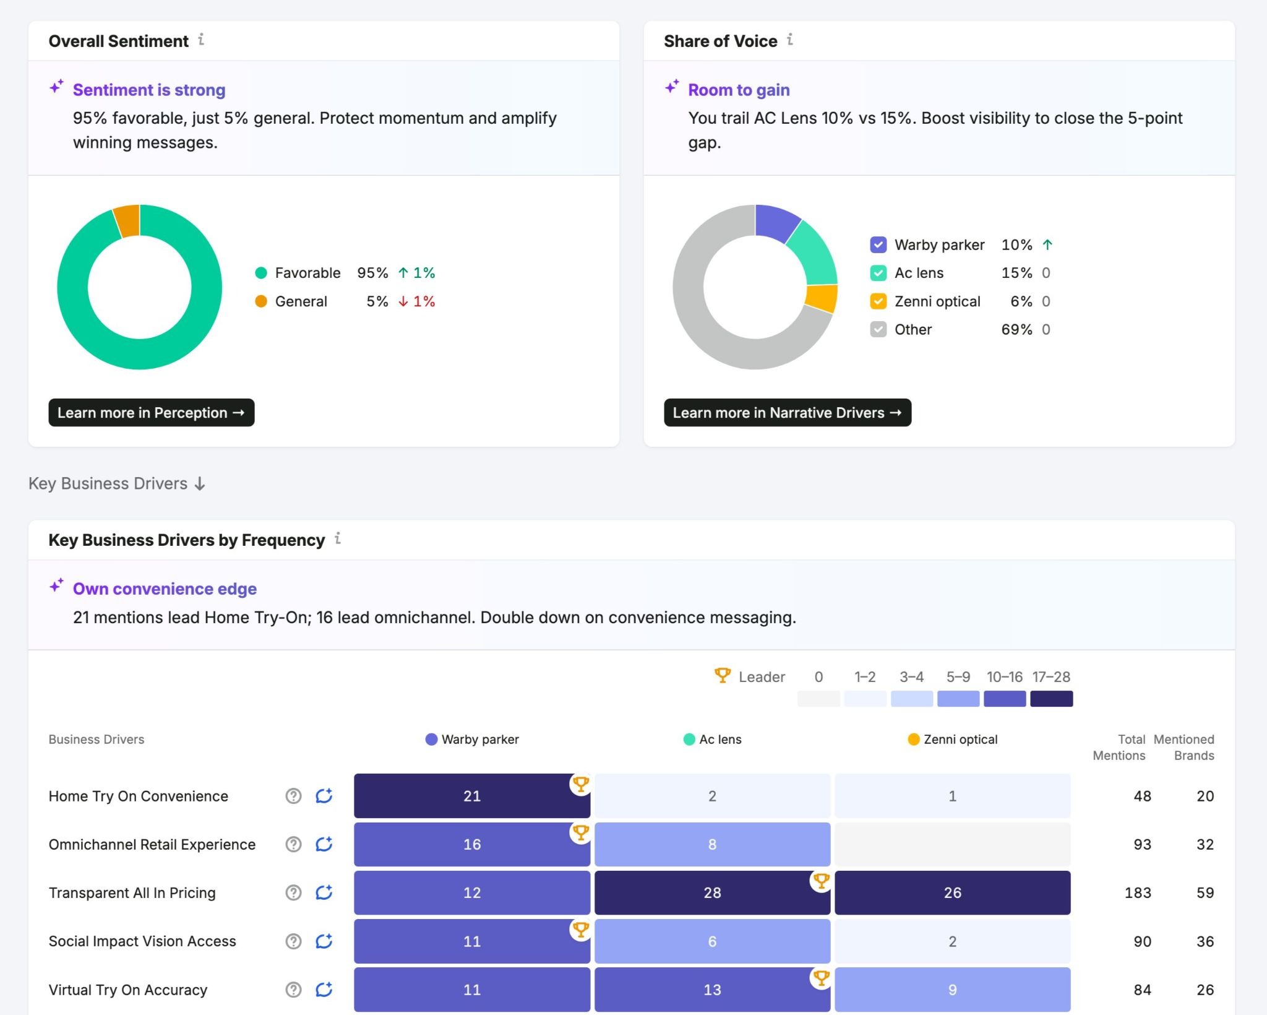Click refresh icon for Omnichannel Retail Experience
This screenshot has width=1267, height=1015.
(324, 844)
